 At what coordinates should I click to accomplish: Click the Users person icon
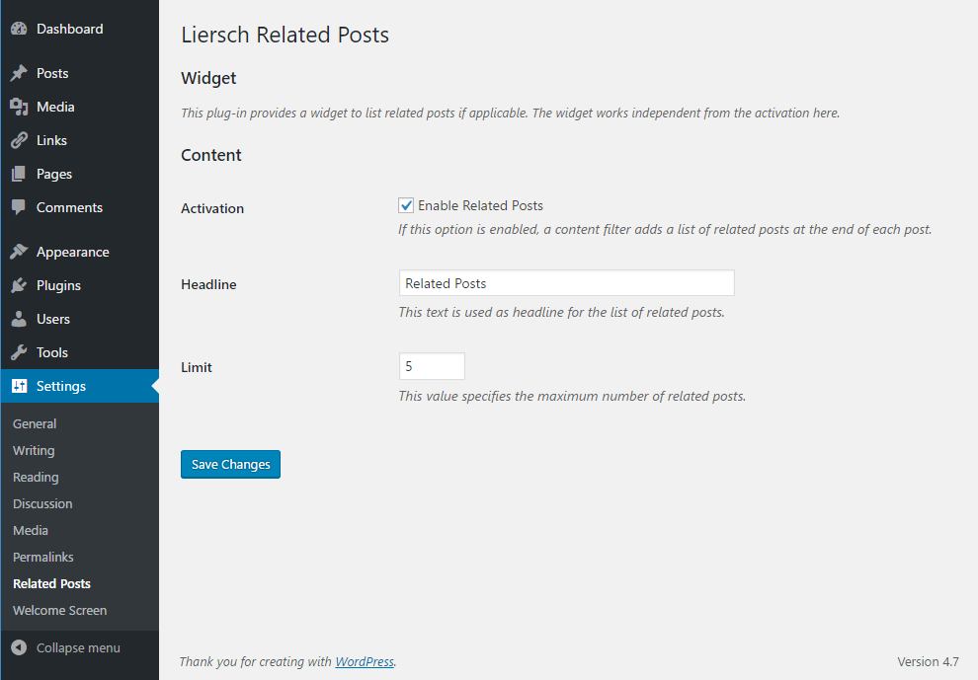click(x=19, y=319)
